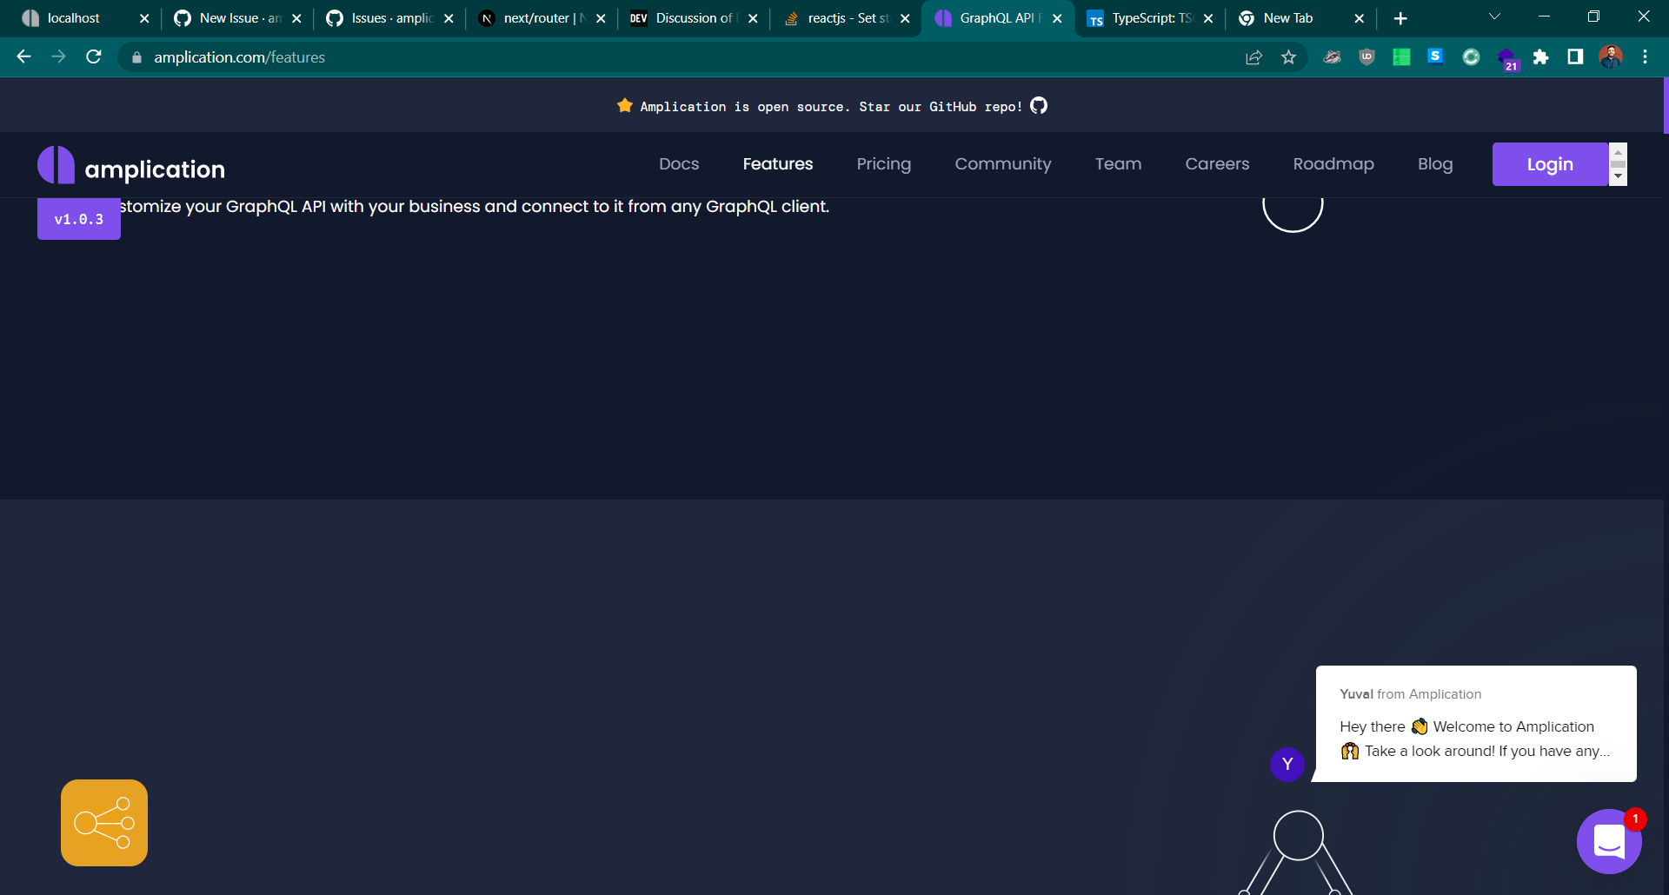This screenshot has height=895, width=1669.
Task: Reload the page
Action: pos(94,57)
